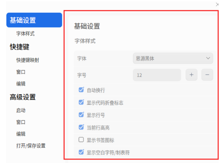Uncheck 显示代码折叠标志

(x=81, y=102)
